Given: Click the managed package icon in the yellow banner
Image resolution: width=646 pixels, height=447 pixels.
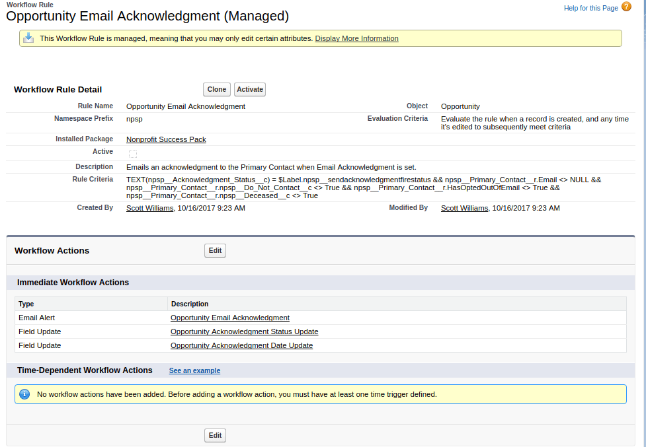Looking at the screenshot, I should (28, 38).
